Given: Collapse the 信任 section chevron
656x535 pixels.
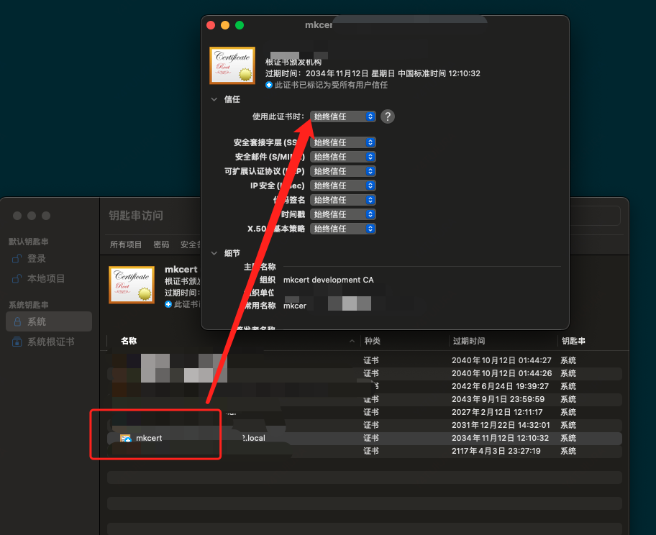Looking at the screenshot, I should (x=214, y=99).
